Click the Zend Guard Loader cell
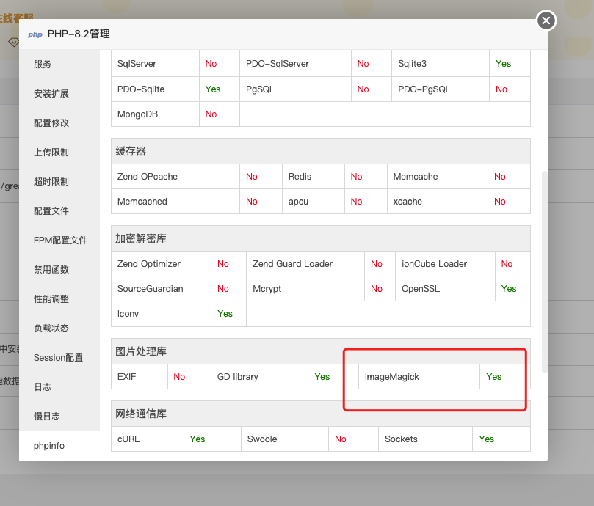 click(x=305, y=264)
